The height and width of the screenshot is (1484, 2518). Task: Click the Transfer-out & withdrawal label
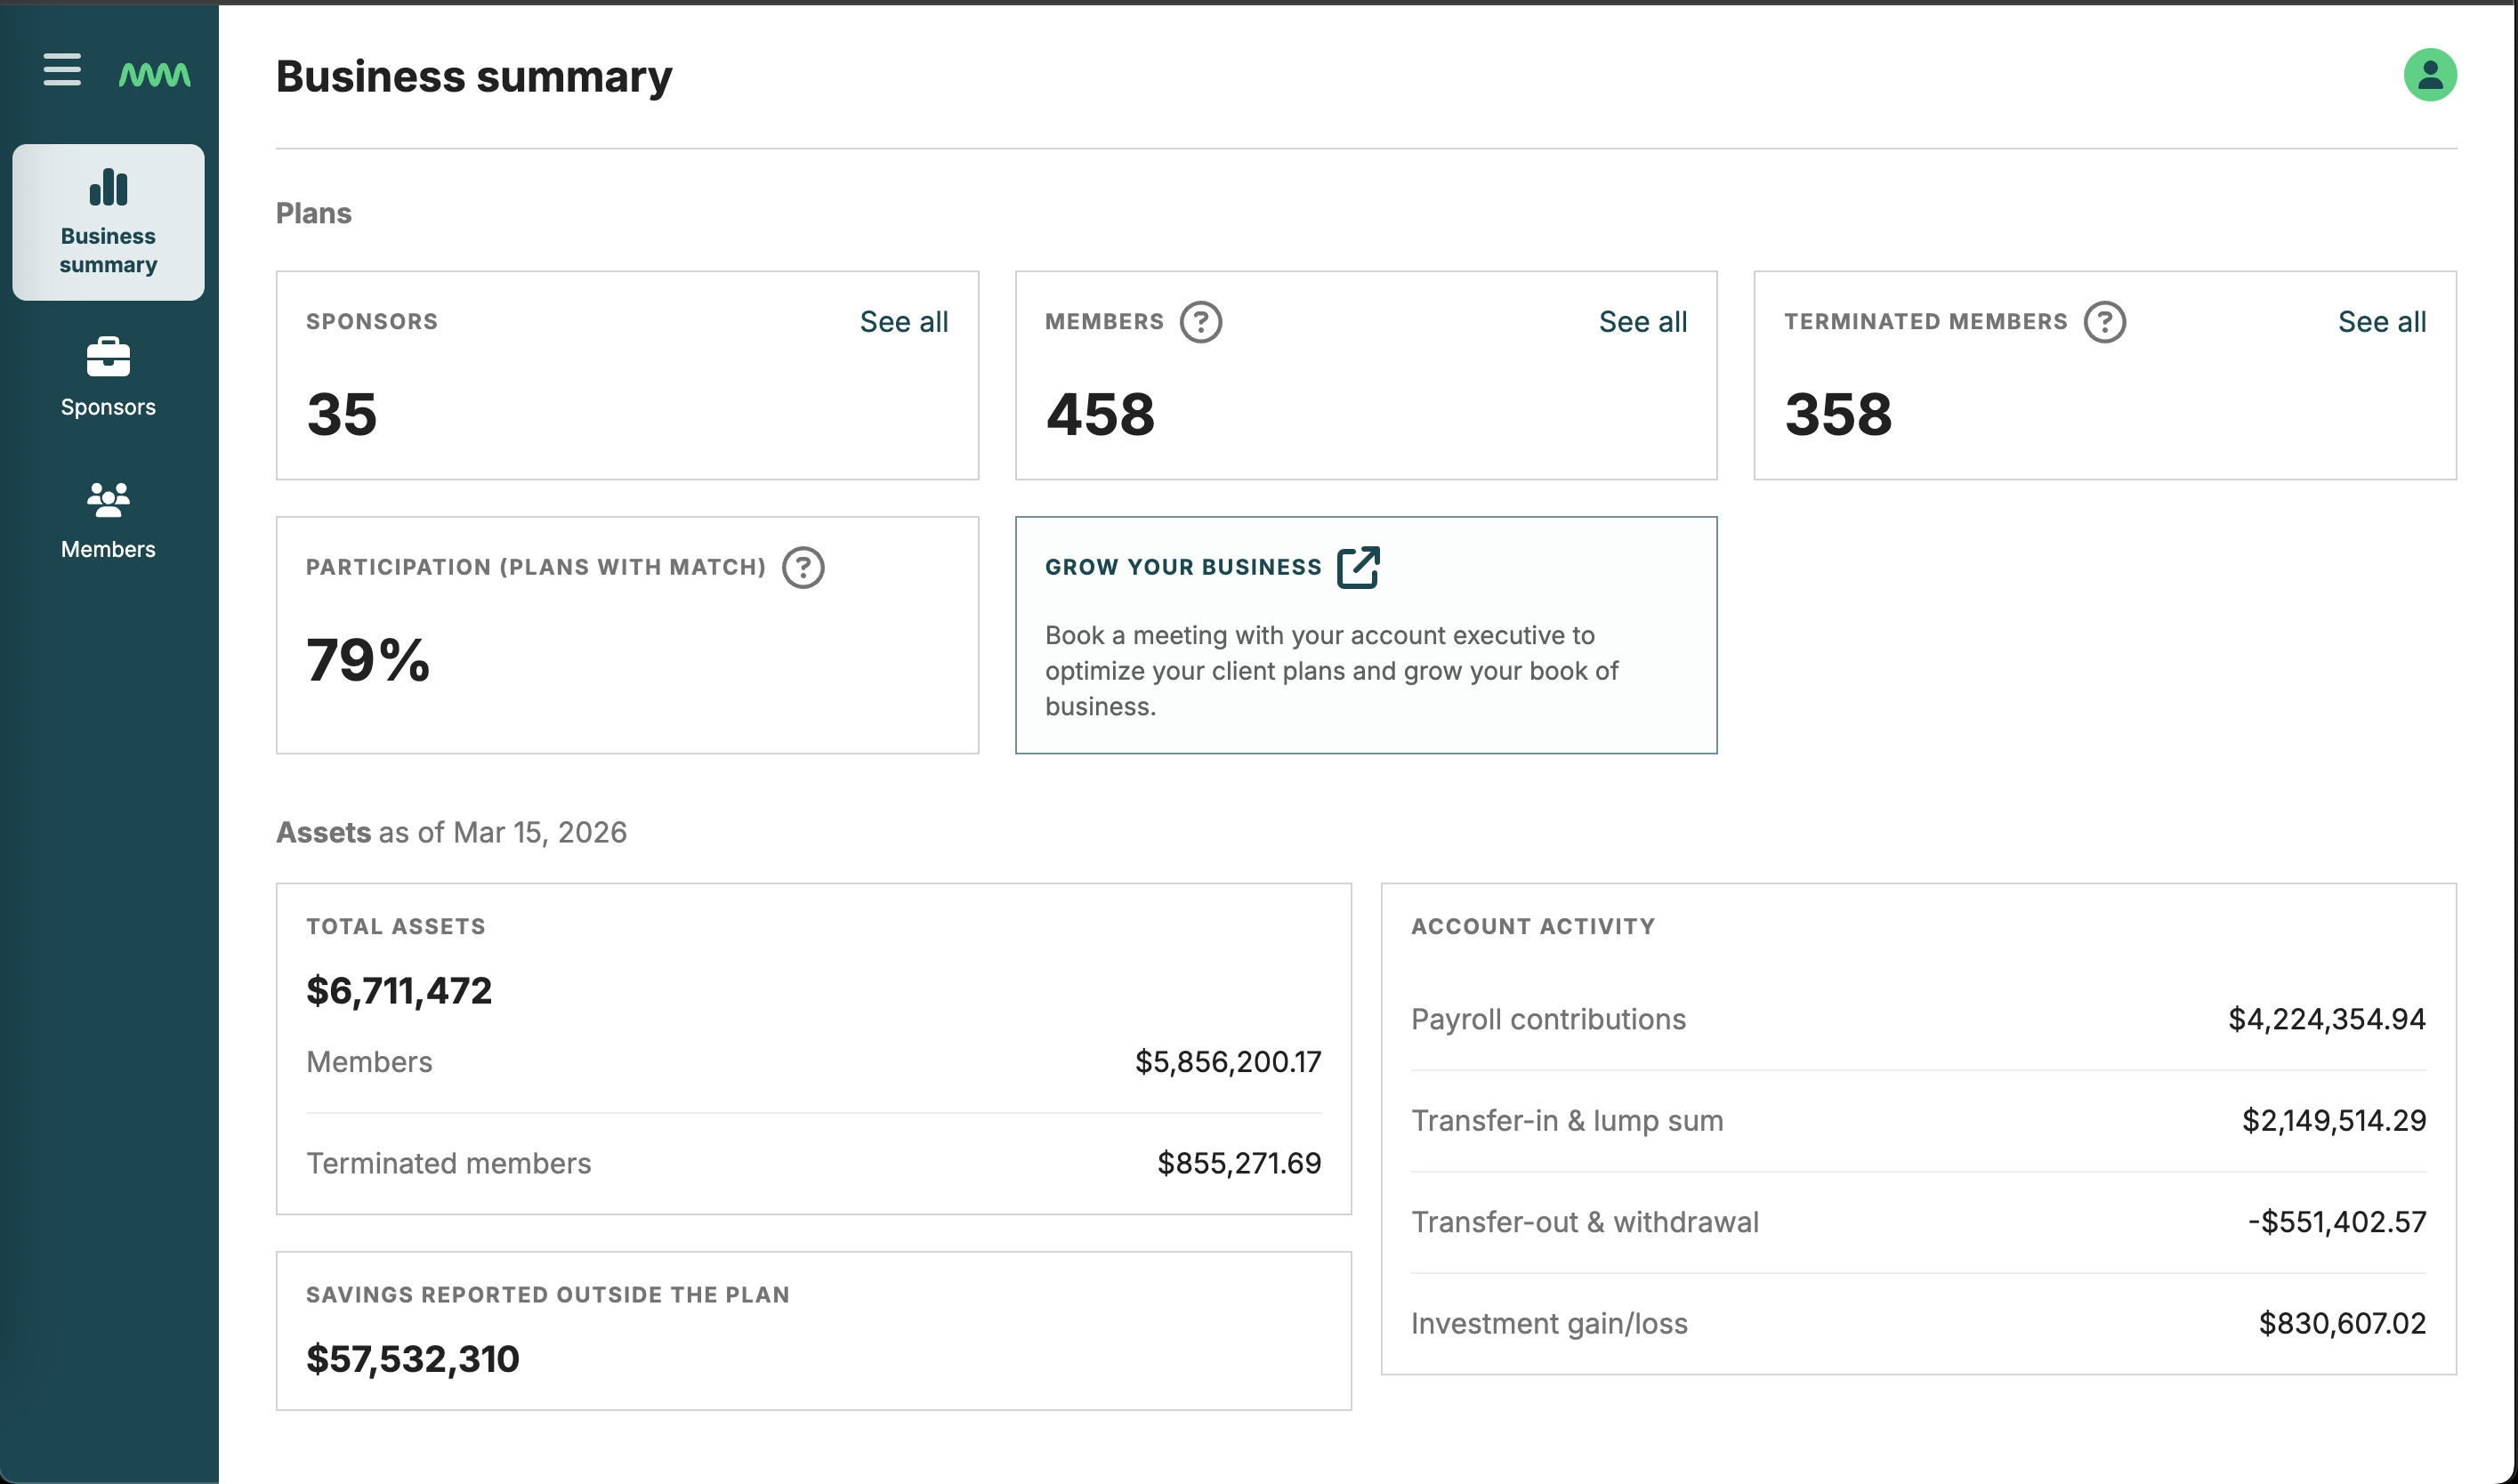1585,1222
